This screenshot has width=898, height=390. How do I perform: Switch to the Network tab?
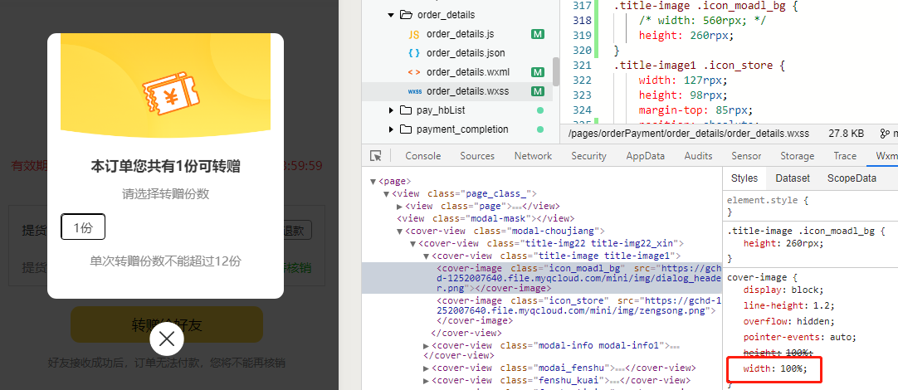pyautogui.click(x=533, y=156)
